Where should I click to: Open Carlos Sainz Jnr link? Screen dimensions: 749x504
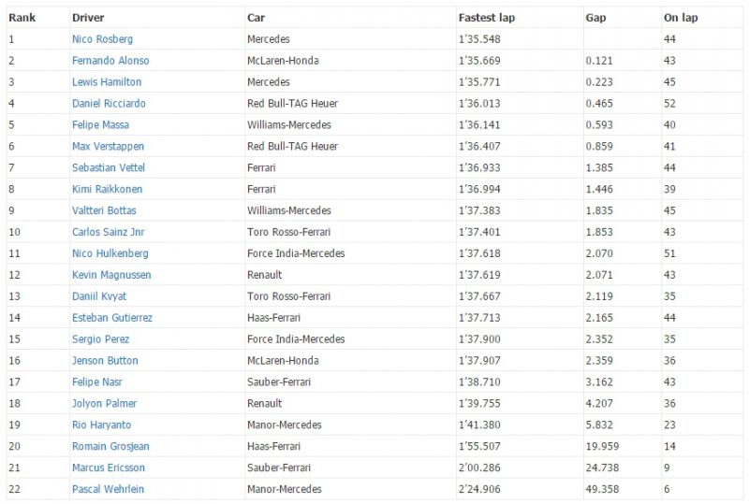108,232
